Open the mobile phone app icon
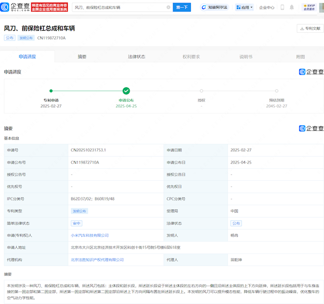The height and width of the screenshot is (304, 324). [282, 7]
